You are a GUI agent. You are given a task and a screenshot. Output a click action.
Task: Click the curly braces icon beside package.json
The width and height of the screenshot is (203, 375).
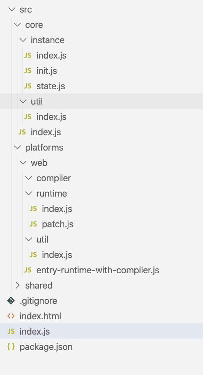point(11,346)
